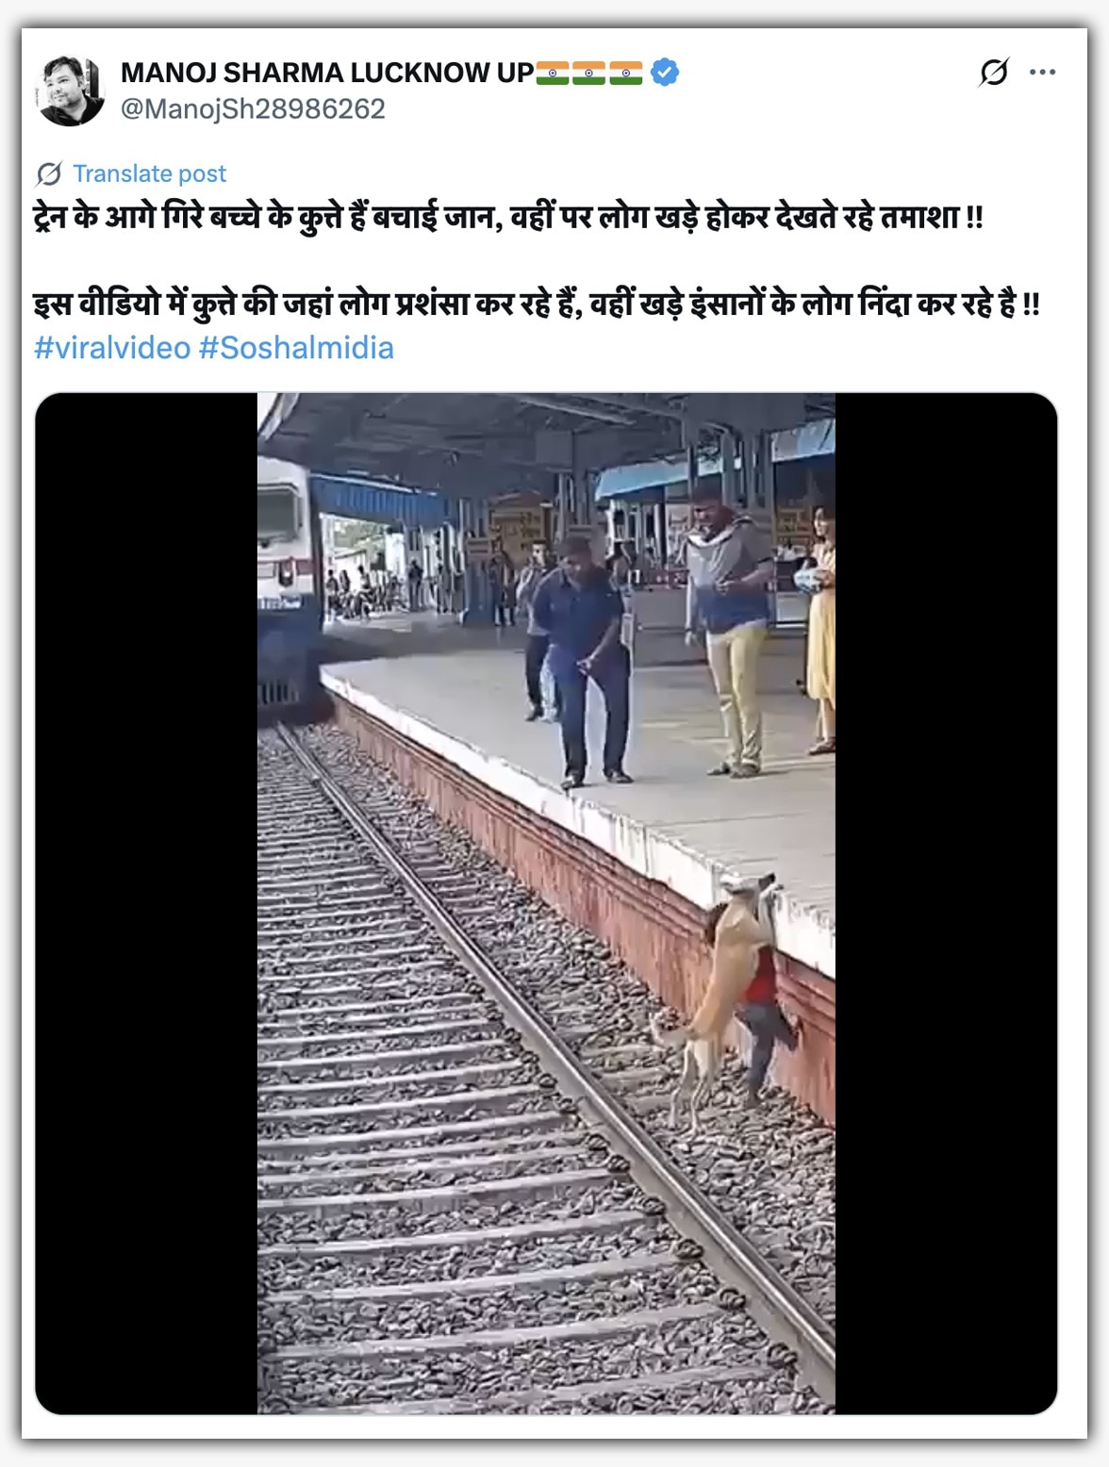Click the first Hindi line of the post
The width and height of the screenshot is (1109, 1467).
point(509,218)
